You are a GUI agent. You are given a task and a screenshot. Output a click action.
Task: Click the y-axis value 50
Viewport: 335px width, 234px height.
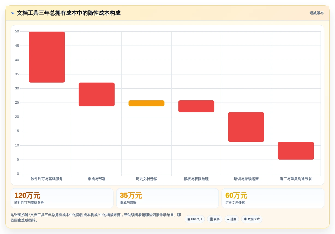(x=17, y=31)
